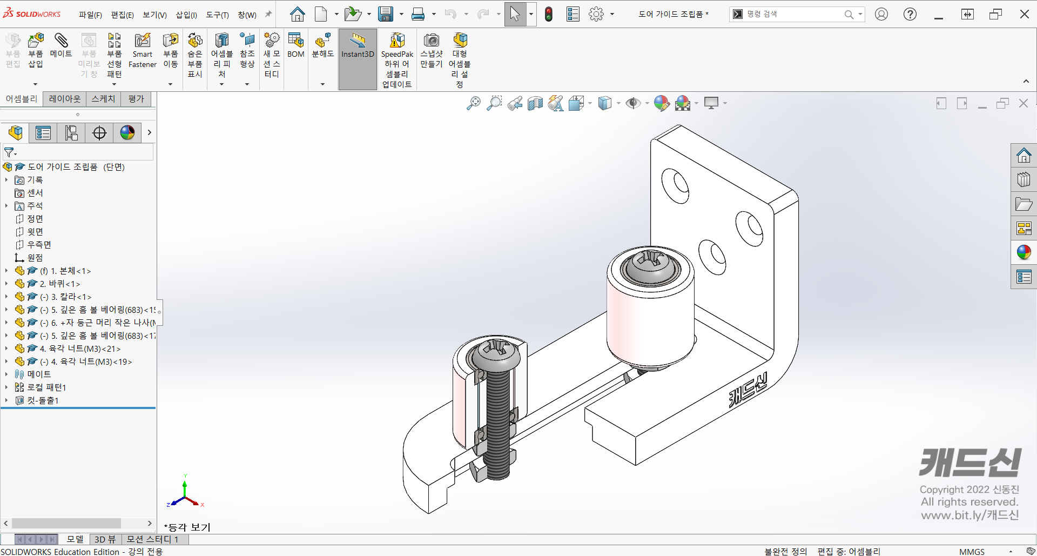Image resolution: width=1037 pixels, height=556 pixels.
Task: Open the 도구(T) menu
Action: pos(217,15)
